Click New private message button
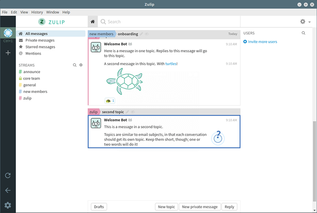The height and width of the screenshot is (213, 317). [x=200, y=207]
